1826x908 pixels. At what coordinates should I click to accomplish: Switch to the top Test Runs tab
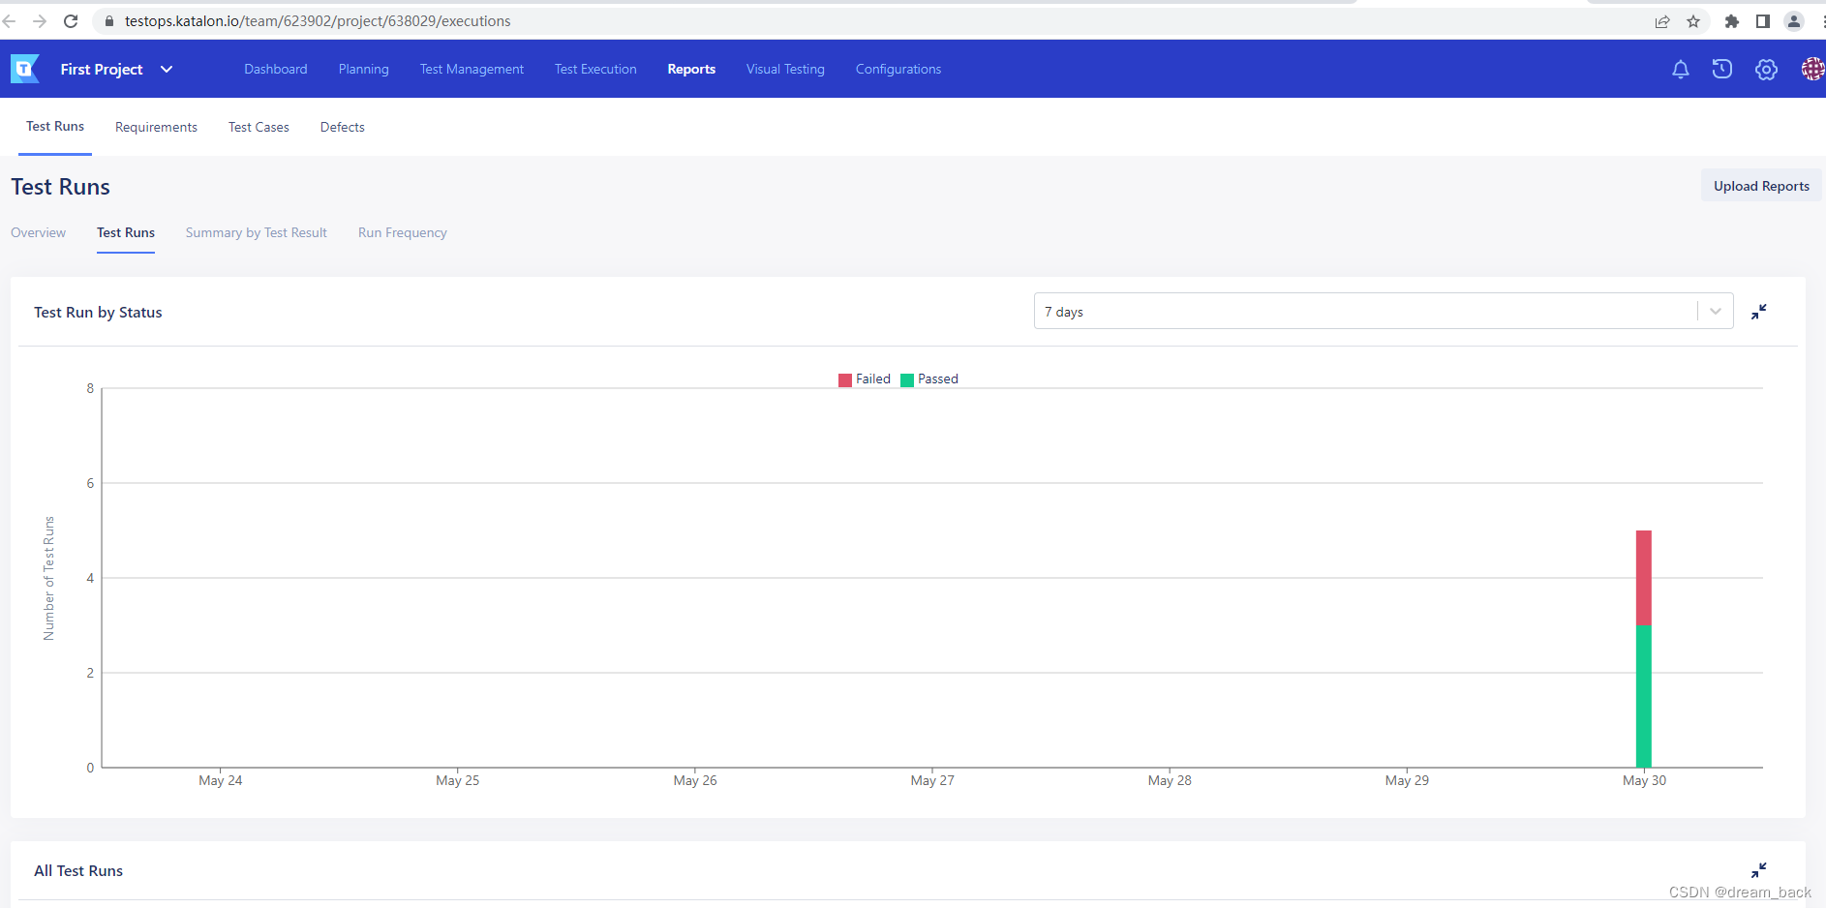[55, 126]
